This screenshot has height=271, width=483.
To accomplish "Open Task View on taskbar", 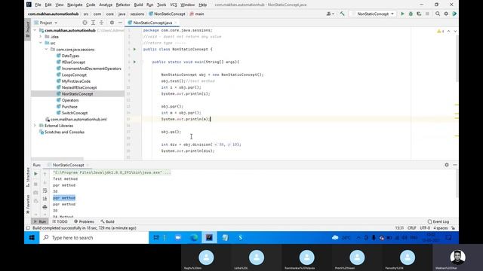I will (x=156, y=238).
